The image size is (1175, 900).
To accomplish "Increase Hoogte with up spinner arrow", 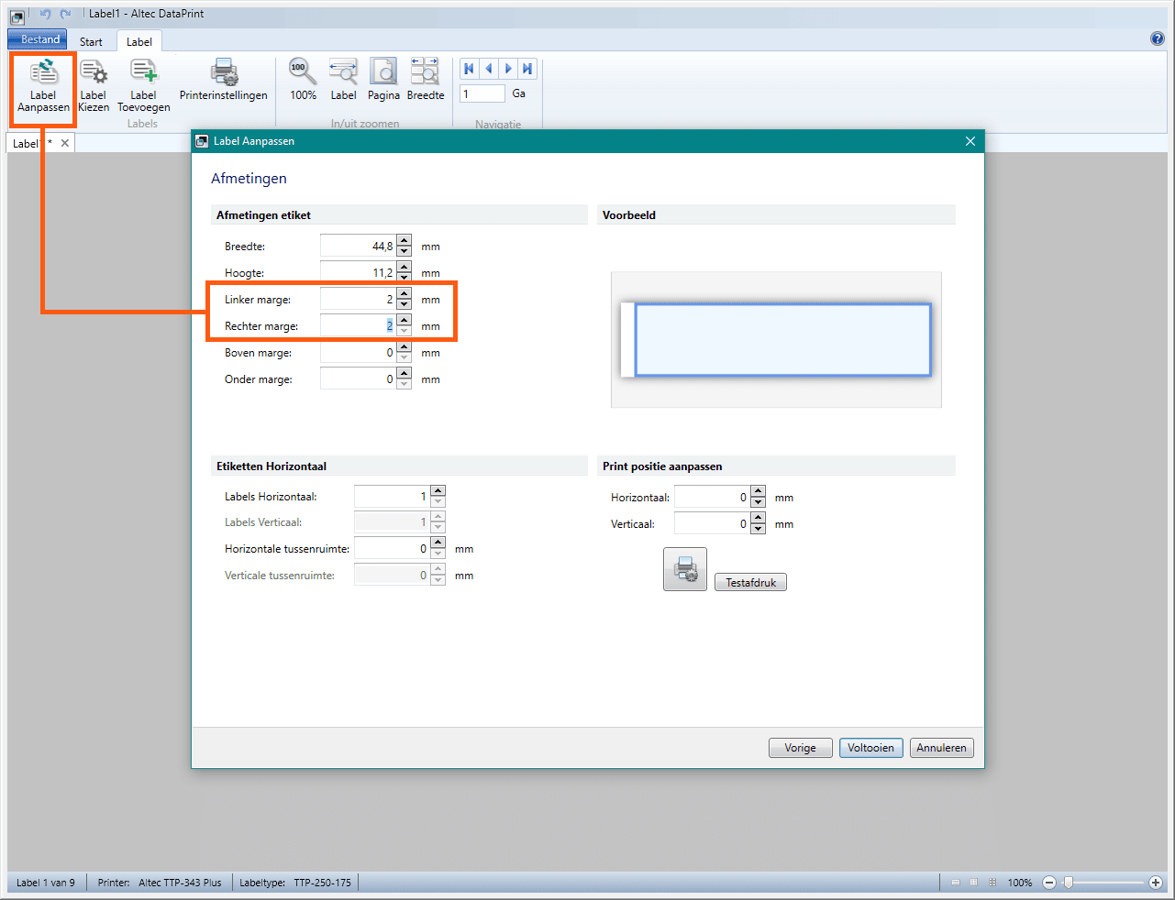I will click(405, 268).
